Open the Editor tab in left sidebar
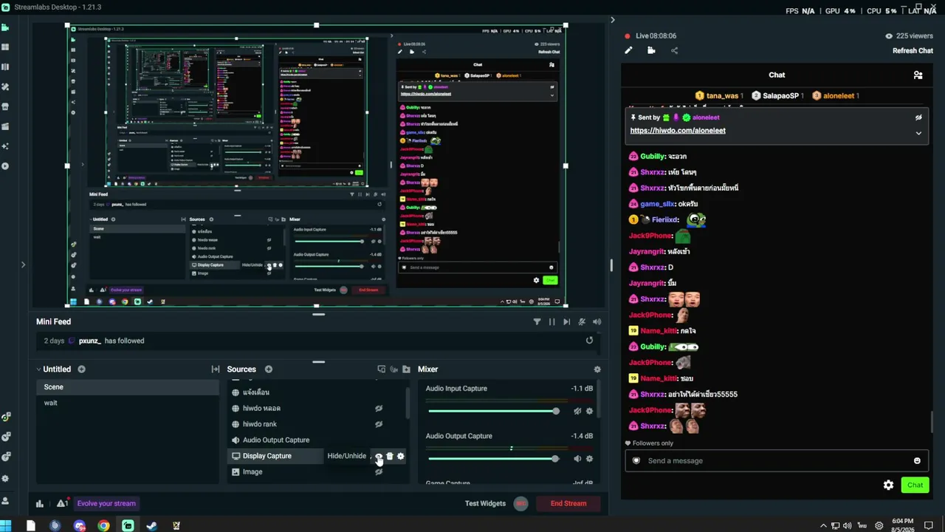Image resolution: width=945 pixels, height=532 pixels. 5,27
